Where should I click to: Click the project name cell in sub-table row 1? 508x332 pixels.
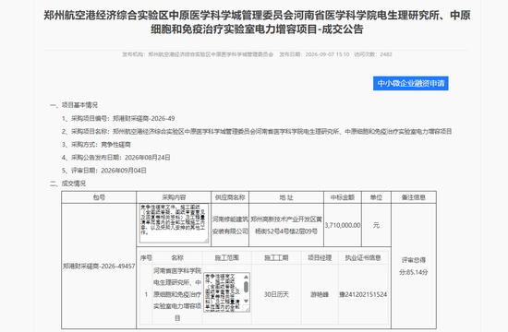coord(177,294)
